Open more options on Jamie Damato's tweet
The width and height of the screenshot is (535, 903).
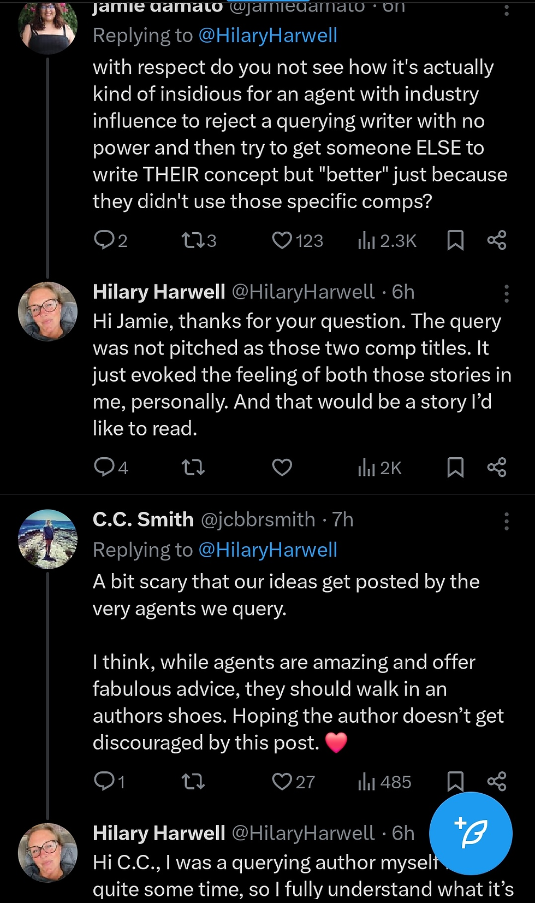tap(507, 10)
